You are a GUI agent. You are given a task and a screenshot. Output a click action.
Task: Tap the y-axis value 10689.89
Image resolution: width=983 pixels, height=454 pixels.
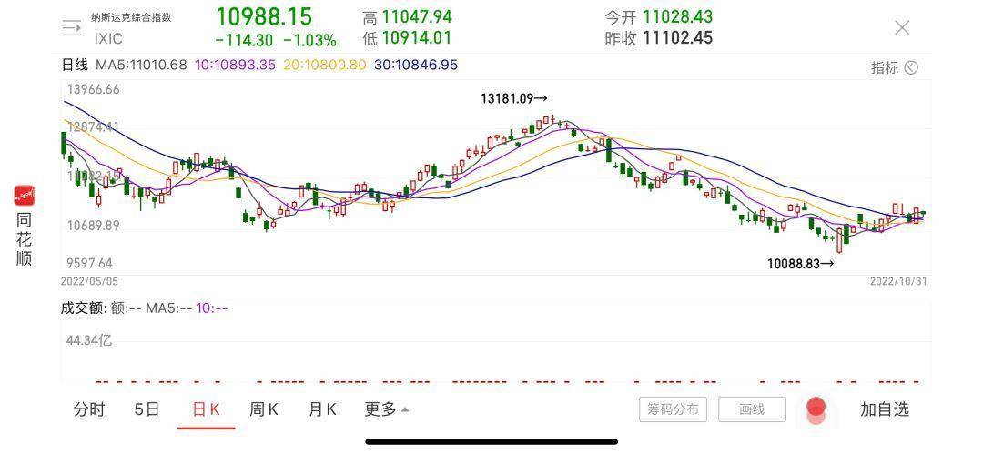(93, 226)
